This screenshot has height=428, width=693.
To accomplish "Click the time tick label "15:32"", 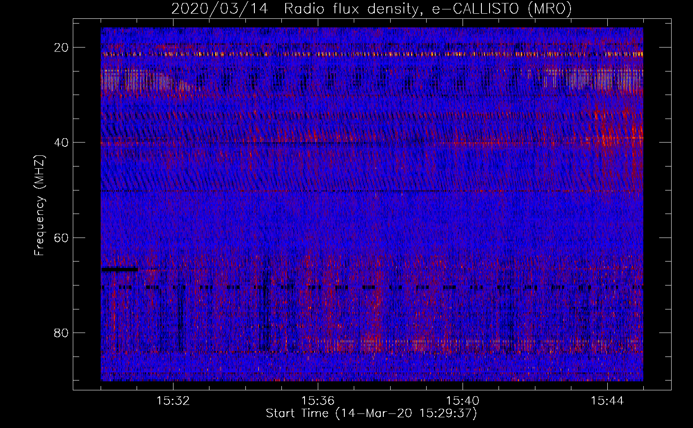I will [x=173, y=401].
